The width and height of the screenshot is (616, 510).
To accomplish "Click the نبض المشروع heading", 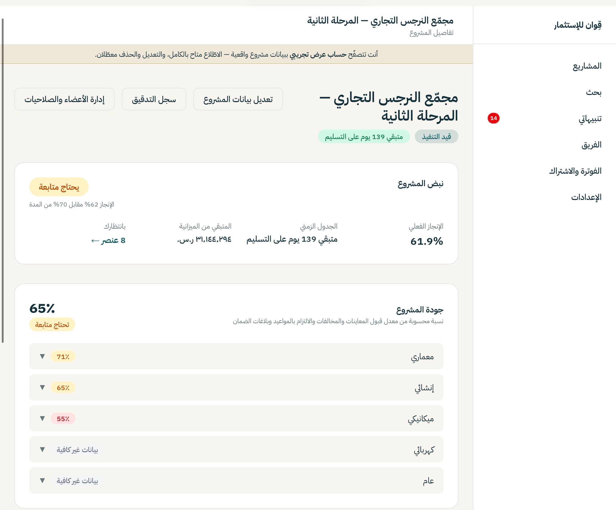I will (421, 184).
